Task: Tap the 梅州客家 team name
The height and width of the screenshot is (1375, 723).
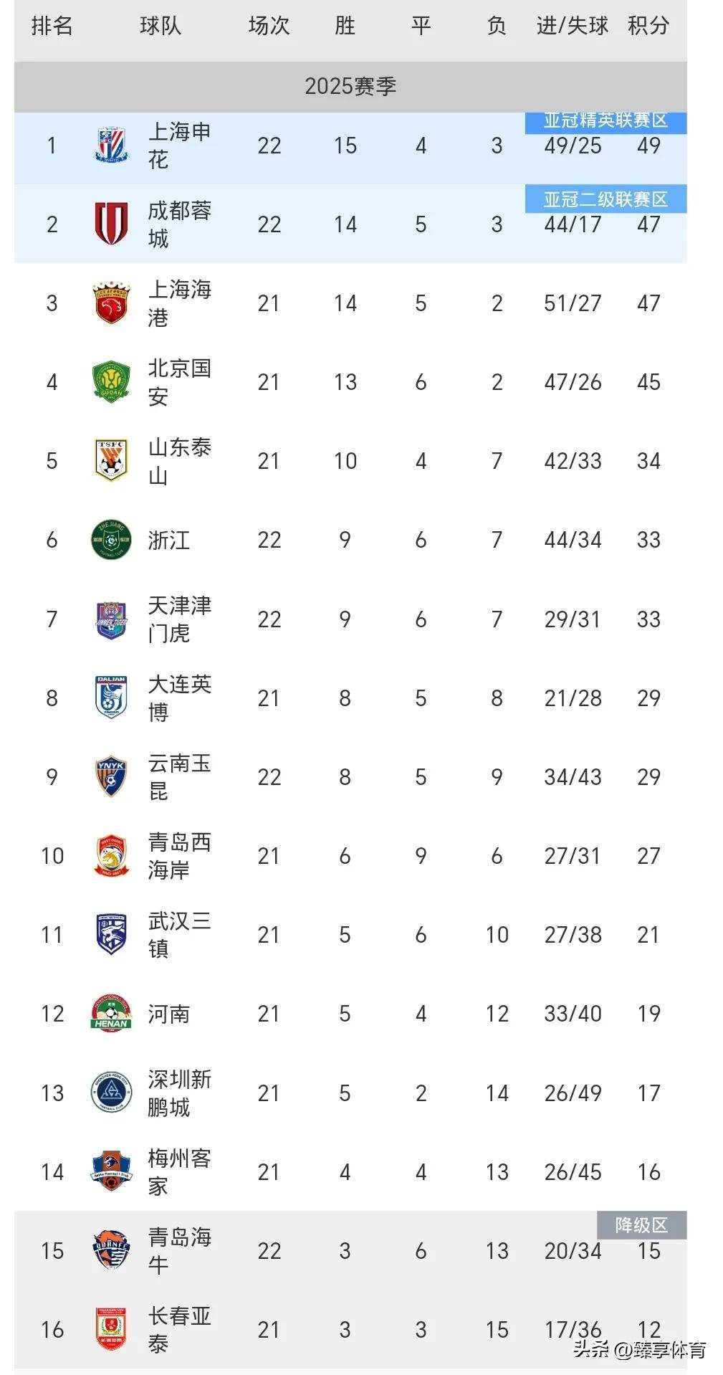Action: [179, 1171]
